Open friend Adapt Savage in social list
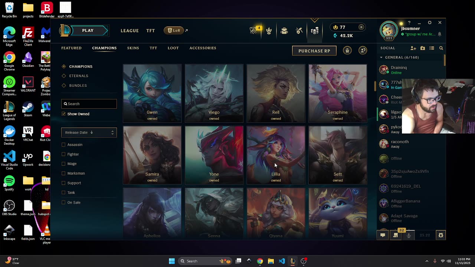This screenshot has height=267, width=475. 410,218
